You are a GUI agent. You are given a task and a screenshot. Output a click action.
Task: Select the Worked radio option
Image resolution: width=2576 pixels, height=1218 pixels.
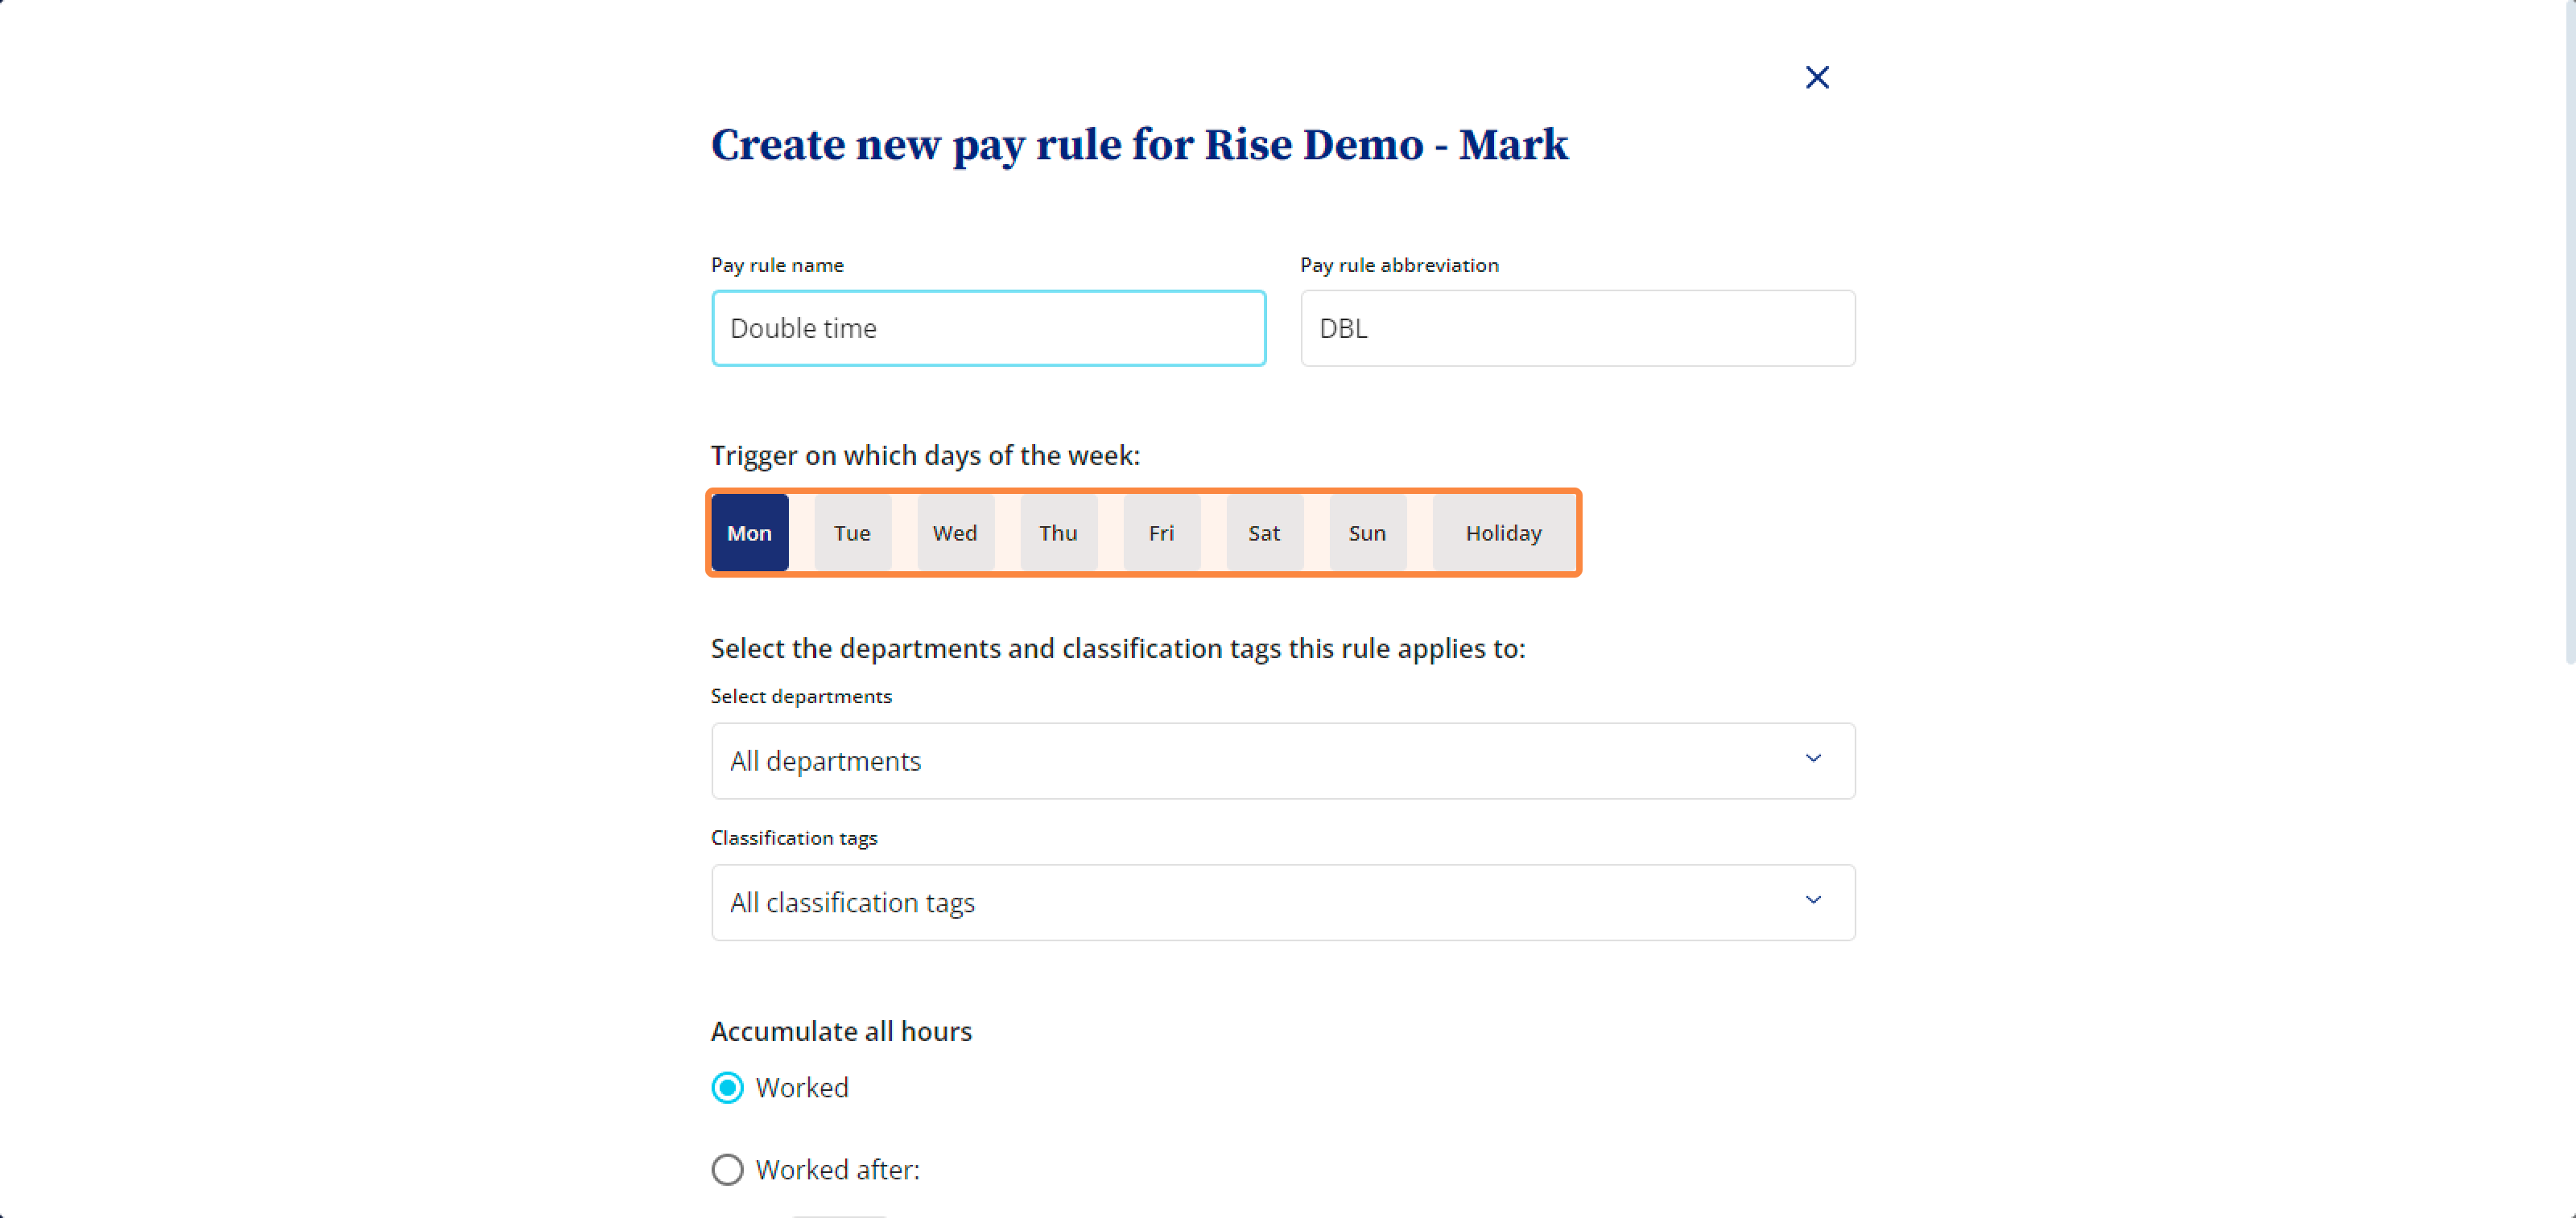pyautogui.click(x=727, y=1087)
